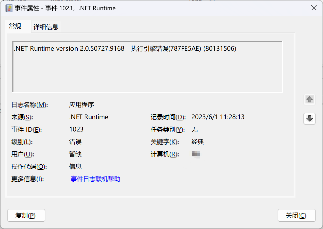Click the event ID value 1023

pyautogui.click(x=76, y=129)
